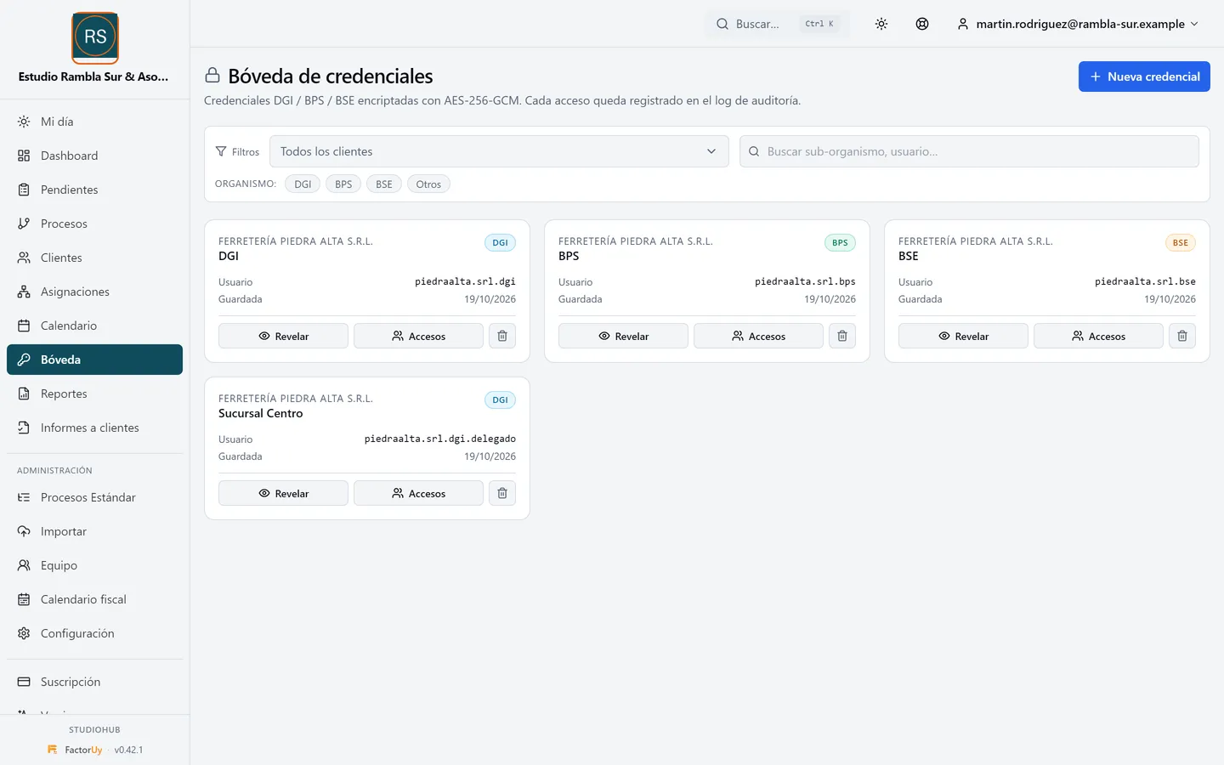This screenshot has width=1224, height=765.
Task: Reveal the BPS credential password
Action: tap(623, 336)
